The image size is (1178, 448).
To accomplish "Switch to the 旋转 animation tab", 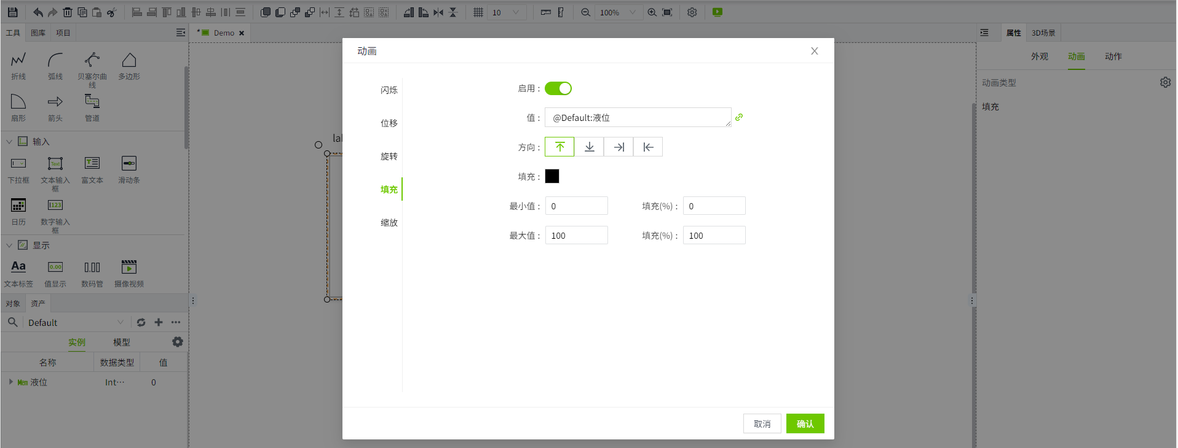I will coord(389,156).
